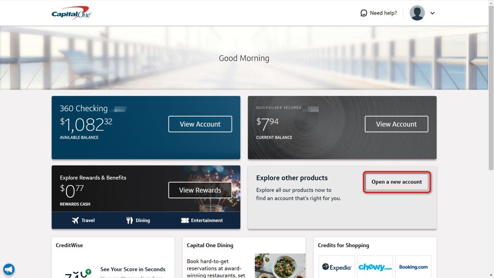Click See Your Score in Seconds
The height and width of the screenshot is (278, 494).
(133, 269)
